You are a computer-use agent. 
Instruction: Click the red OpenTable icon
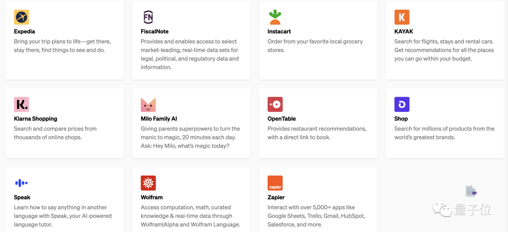pos(275,104)
